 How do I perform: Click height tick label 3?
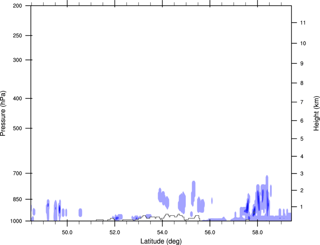[x=302, y=174]
